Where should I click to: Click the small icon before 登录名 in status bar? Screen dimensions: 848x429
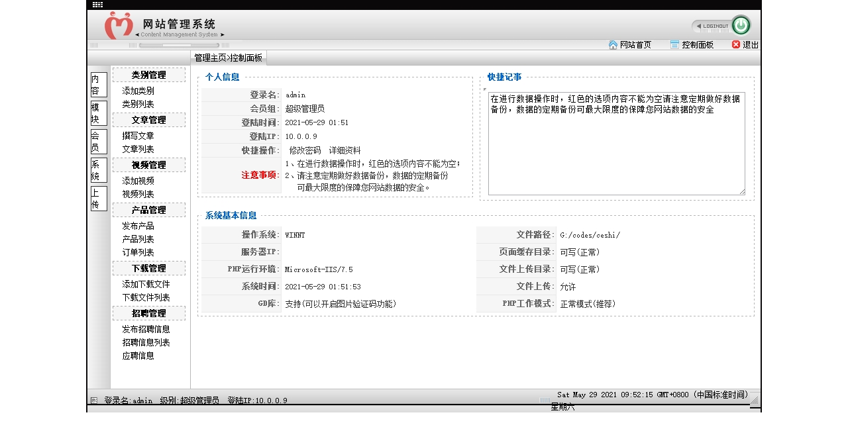point(94,401)
